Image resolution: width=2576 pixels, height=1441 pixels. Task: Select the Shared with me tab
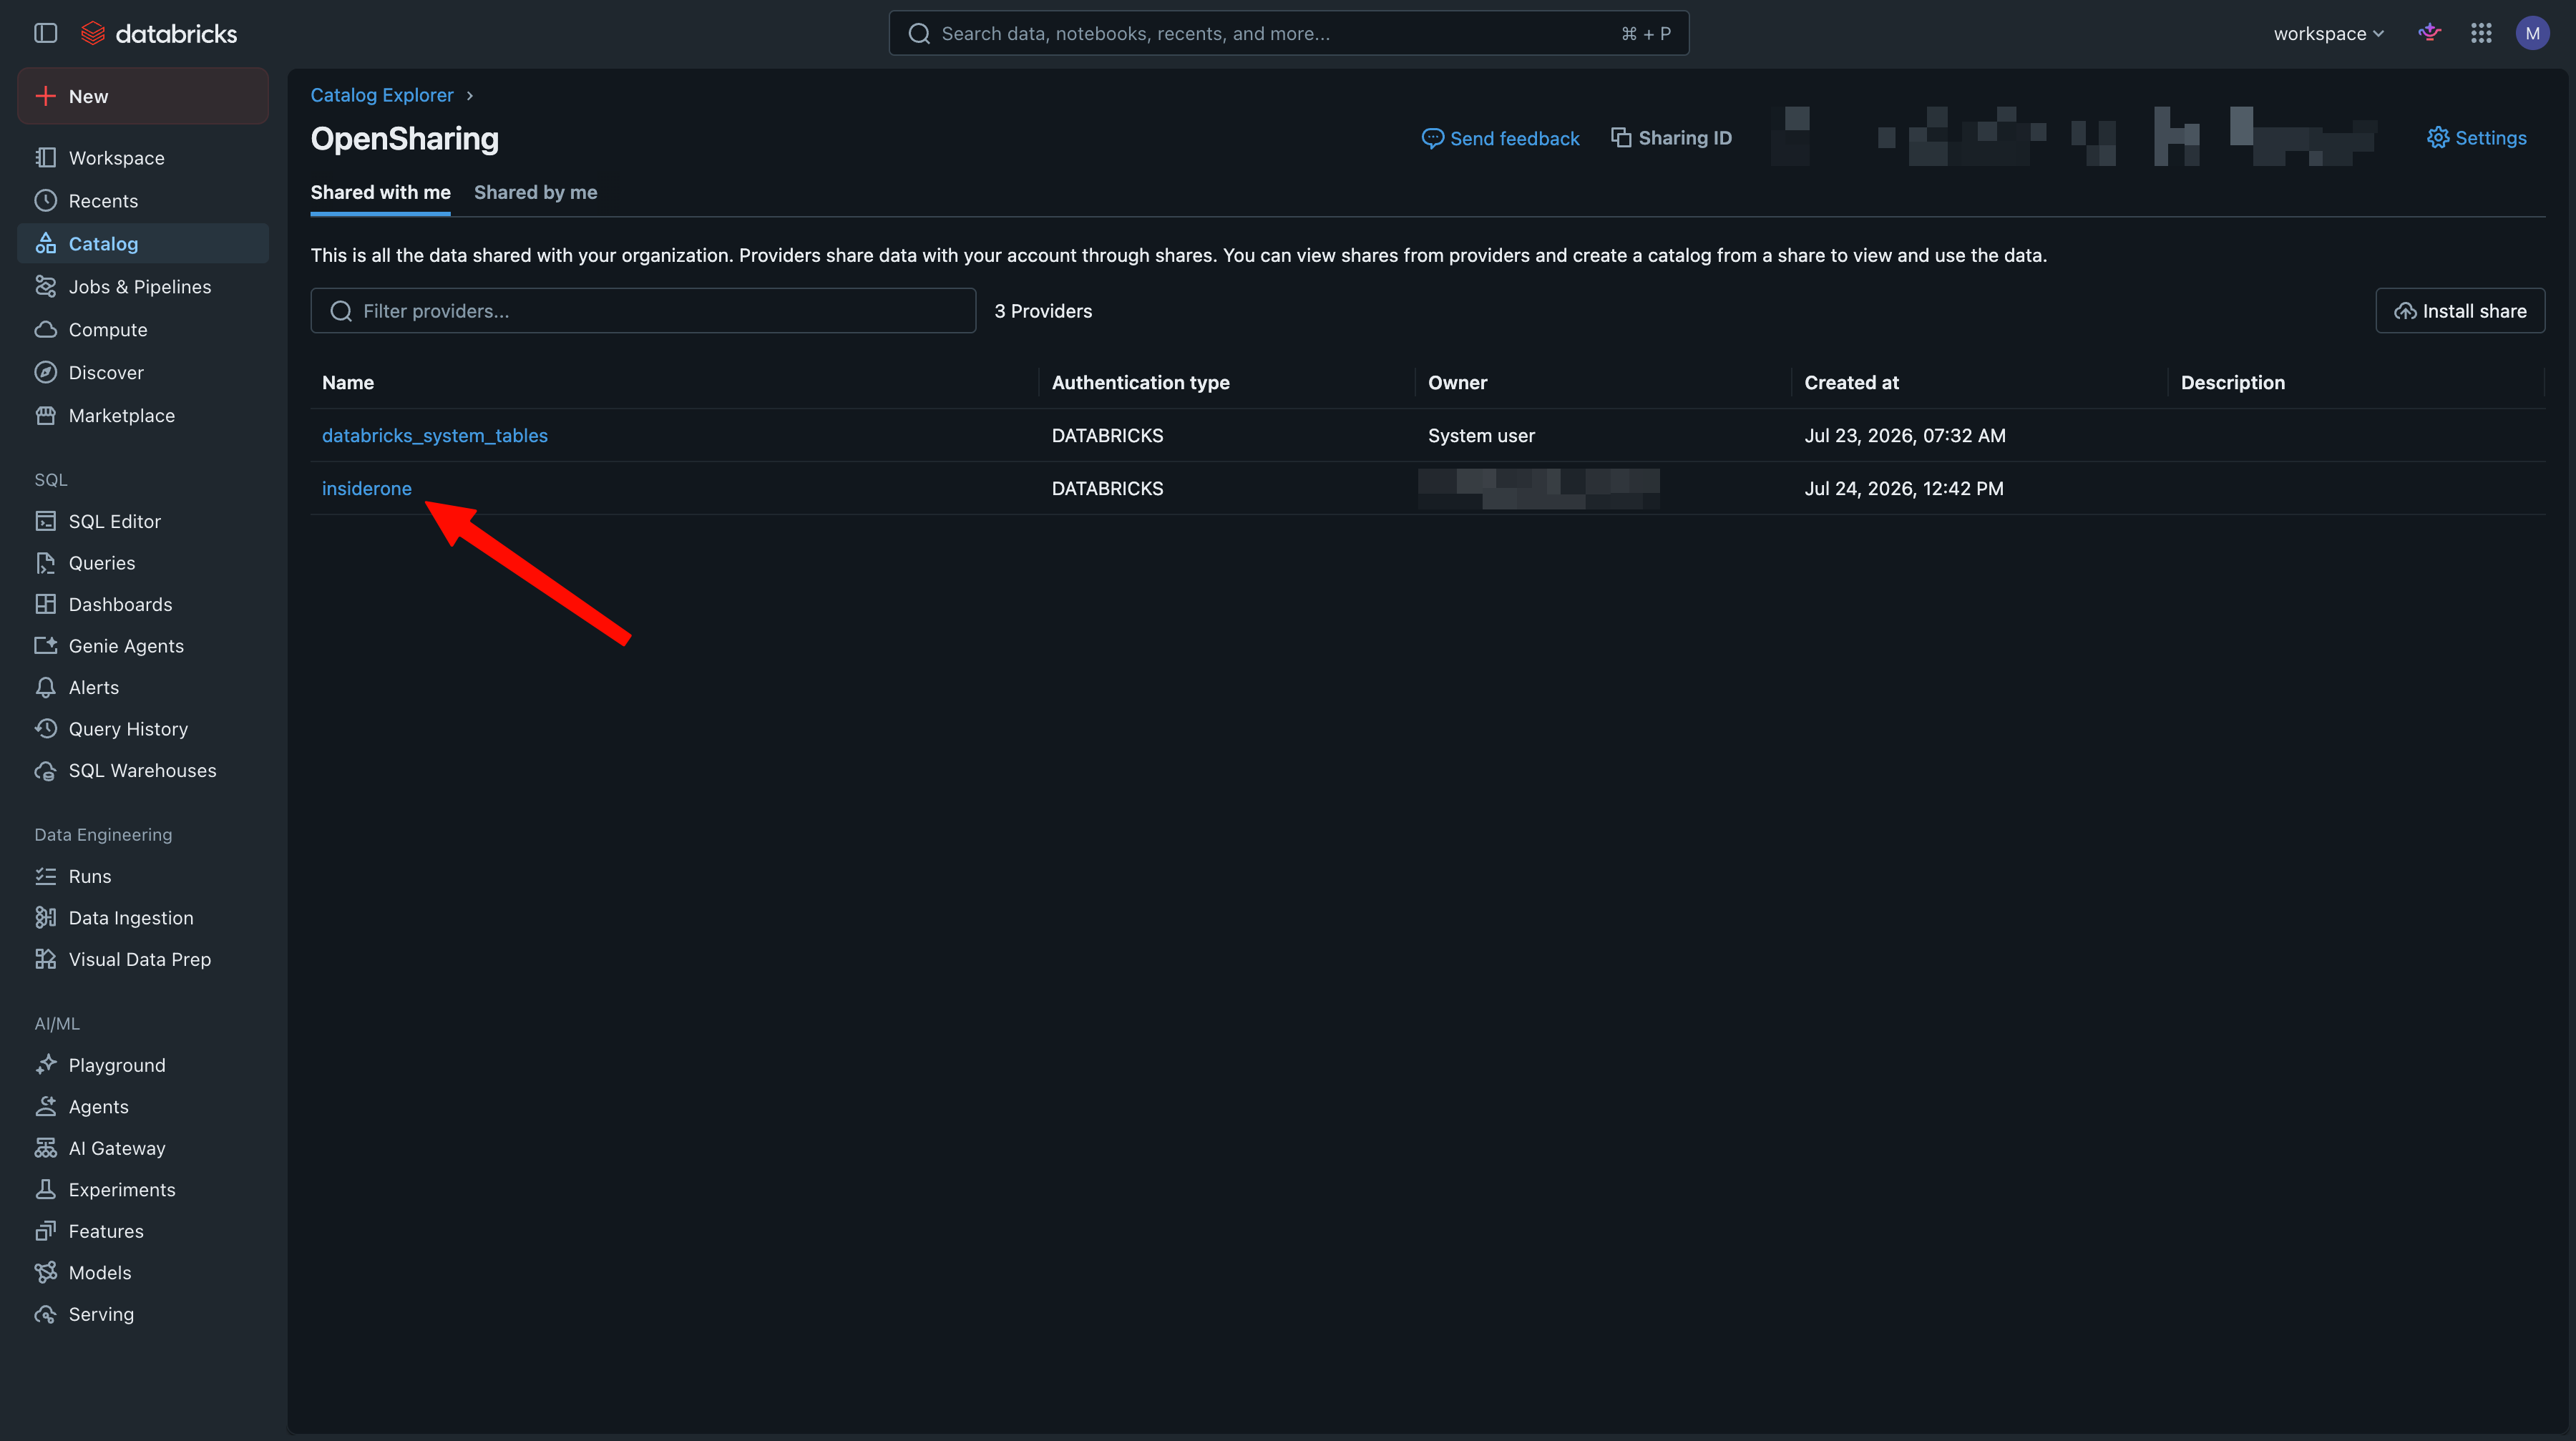(380, 192)
